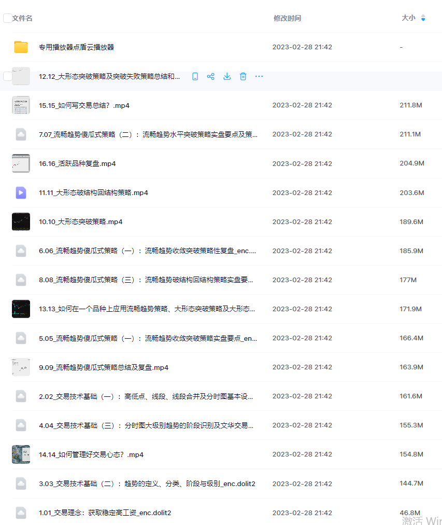Screen dimensions: 442x525
Task: Click thumbnail of 13.13_如何在一个品种上应用流畅趋势策略
Action: 21,309
